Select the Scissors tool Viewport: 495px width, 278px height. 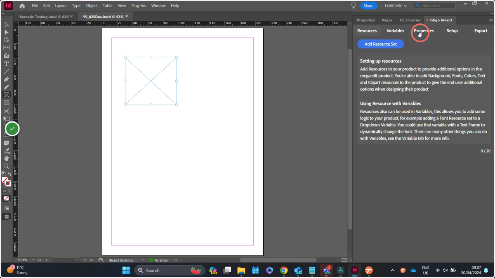coord(6,111)
